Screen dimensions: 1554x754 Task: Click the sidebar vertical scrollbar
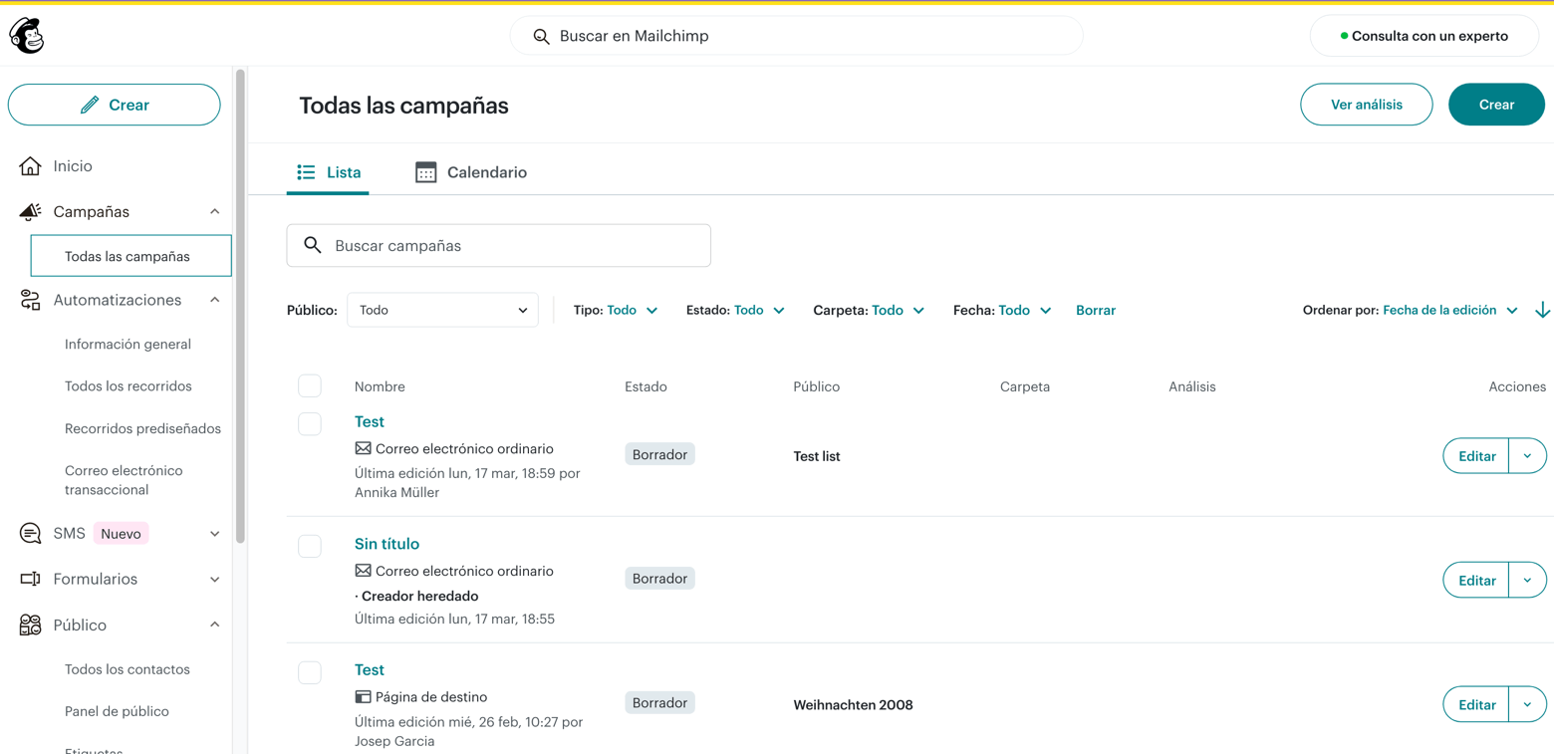click(240, 305)
